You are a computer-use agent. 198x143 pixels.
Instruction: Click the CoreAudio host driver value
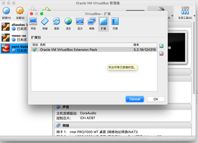click(x=88, y=113)
